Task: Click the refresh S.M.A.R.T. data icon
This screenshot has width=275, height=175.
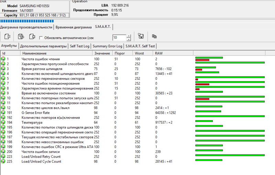Action: pos(21,37)
